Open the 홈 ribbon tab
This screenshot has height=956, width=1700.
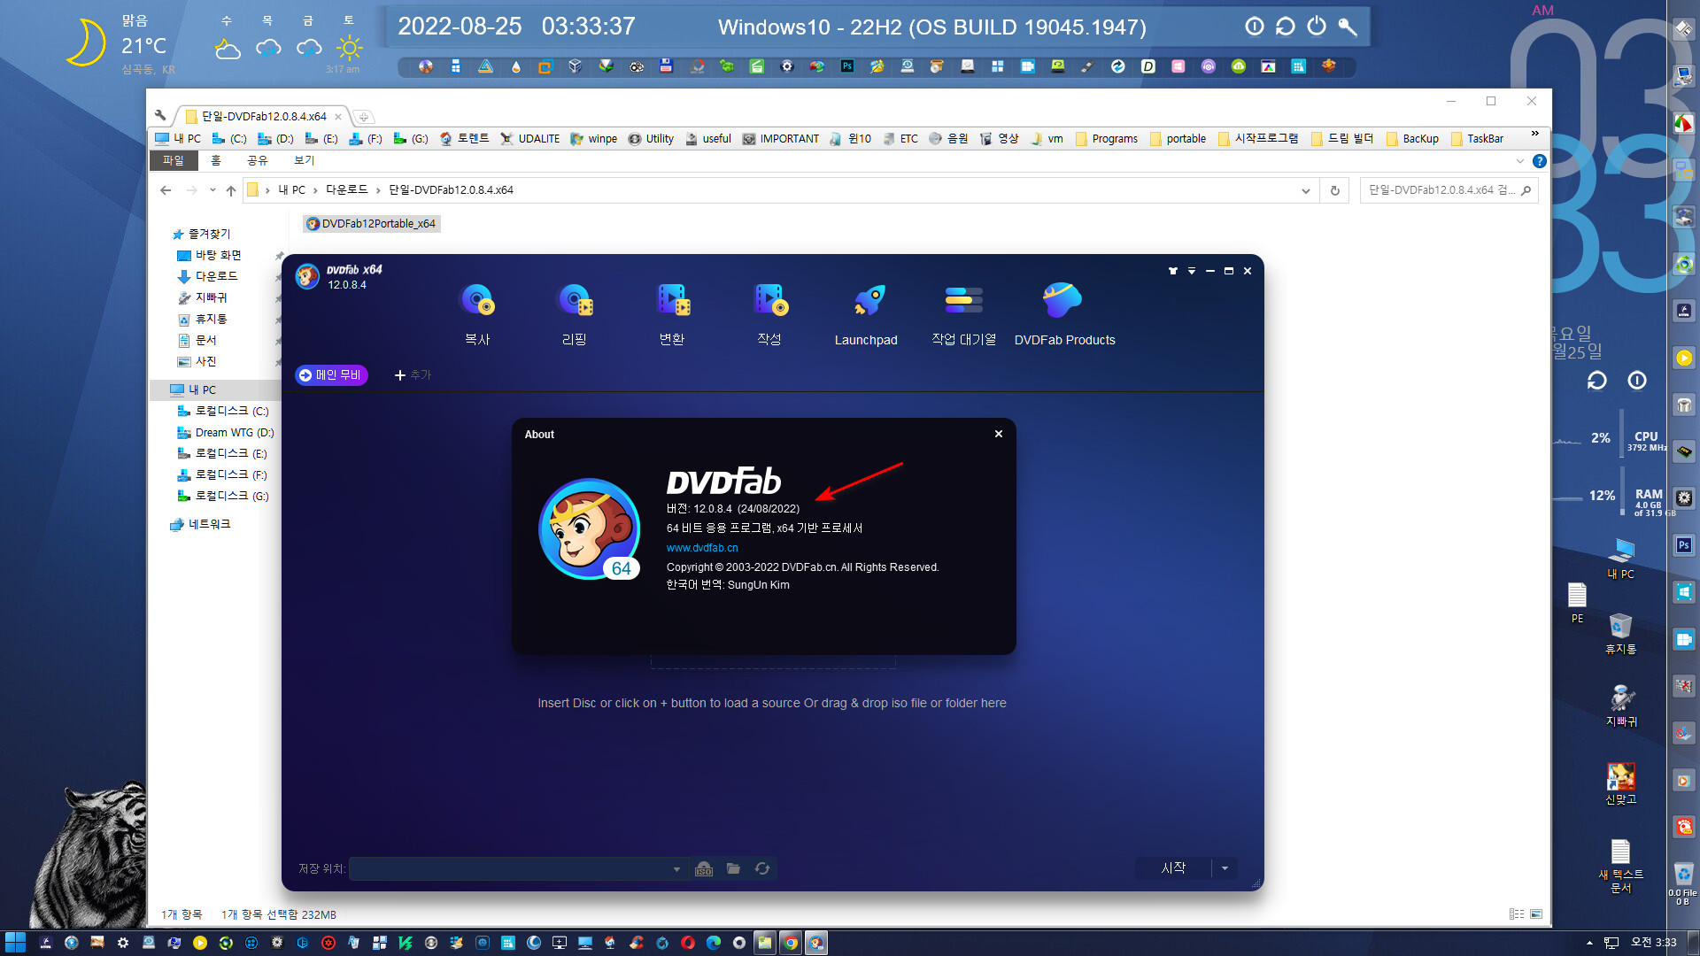pyautogui.click(x=216, y=160)
